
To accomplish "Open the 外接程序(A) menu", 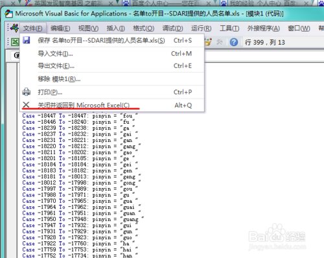I will (264, 29).
